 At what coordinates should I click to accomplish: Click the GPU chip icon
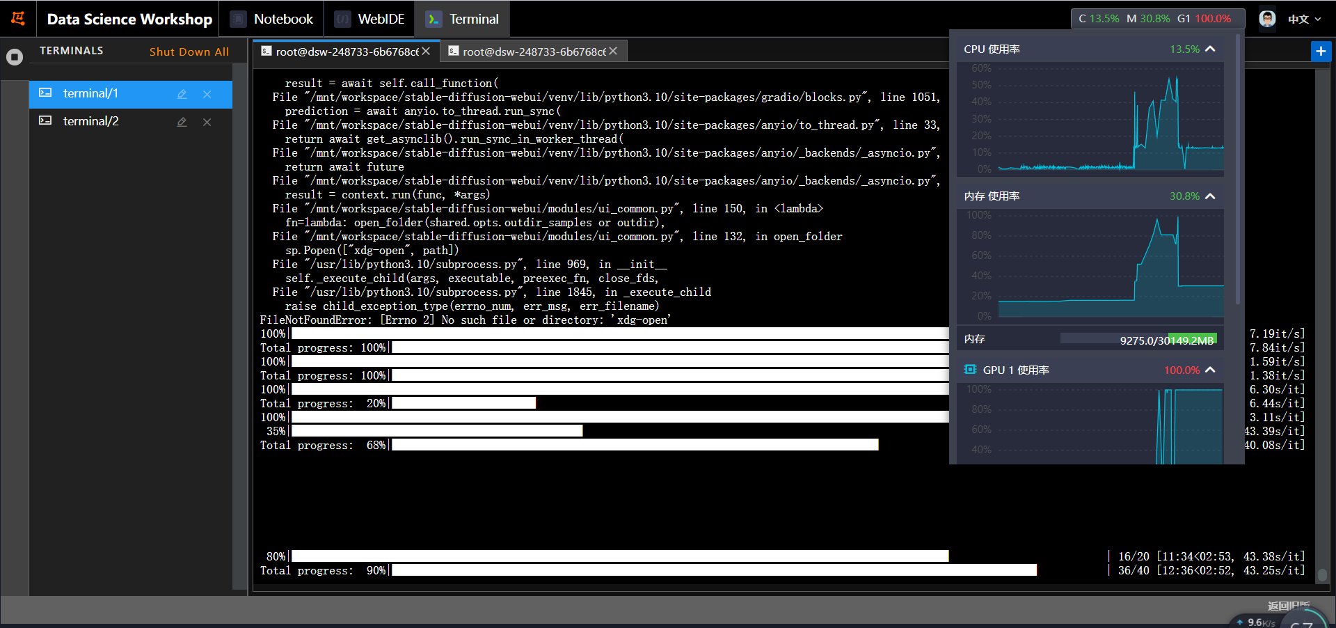pos(970,370)
